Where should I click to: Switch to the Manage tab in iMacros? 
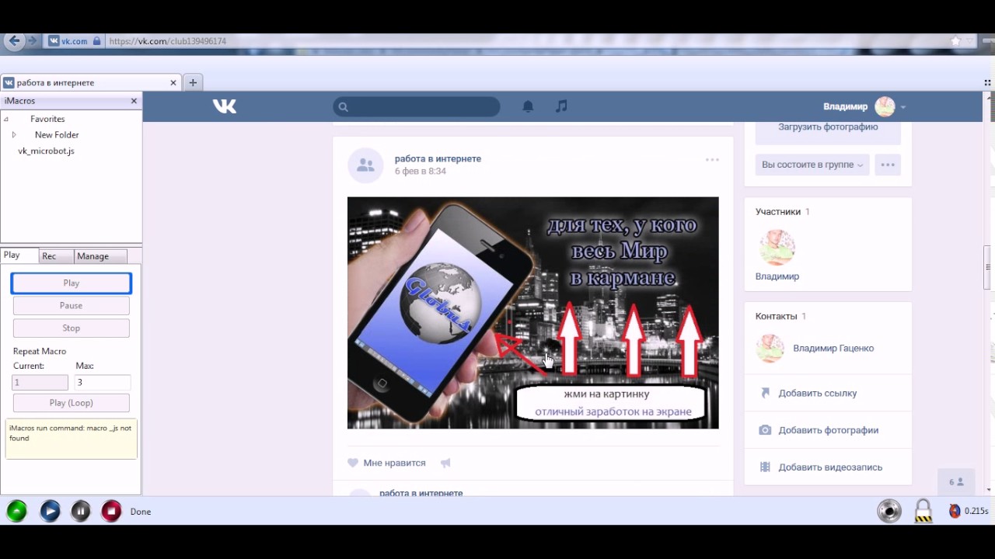click(x=100, y=256)
